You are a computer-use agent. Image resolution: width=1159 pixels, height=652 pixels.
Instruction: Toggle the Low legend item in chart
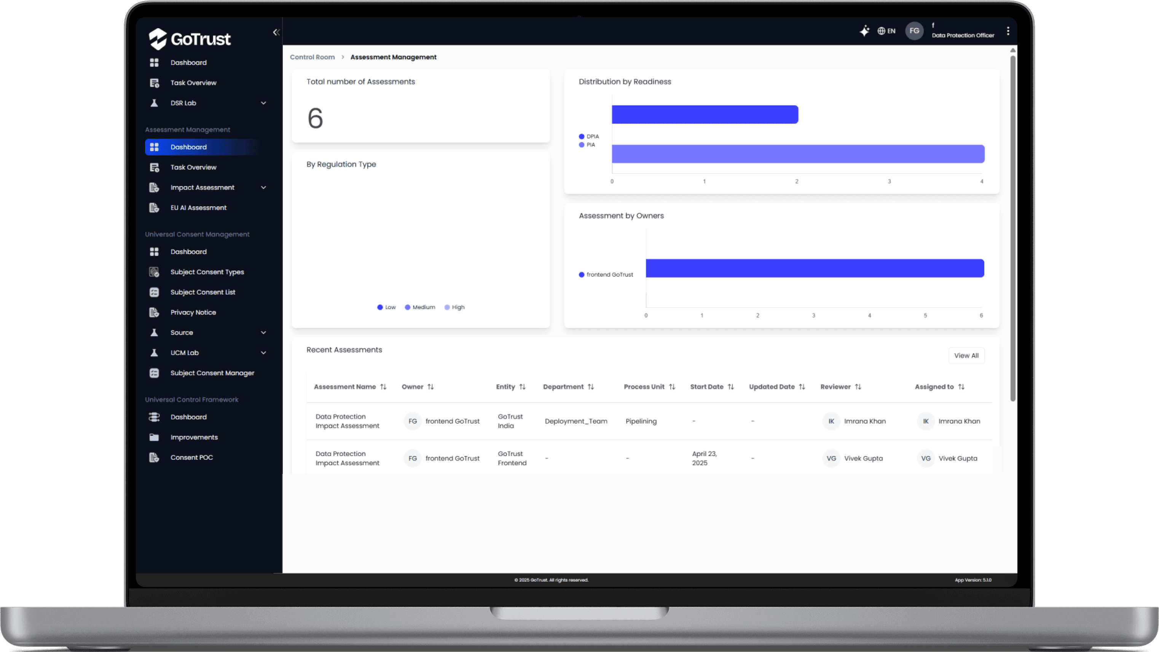(386, 307)
